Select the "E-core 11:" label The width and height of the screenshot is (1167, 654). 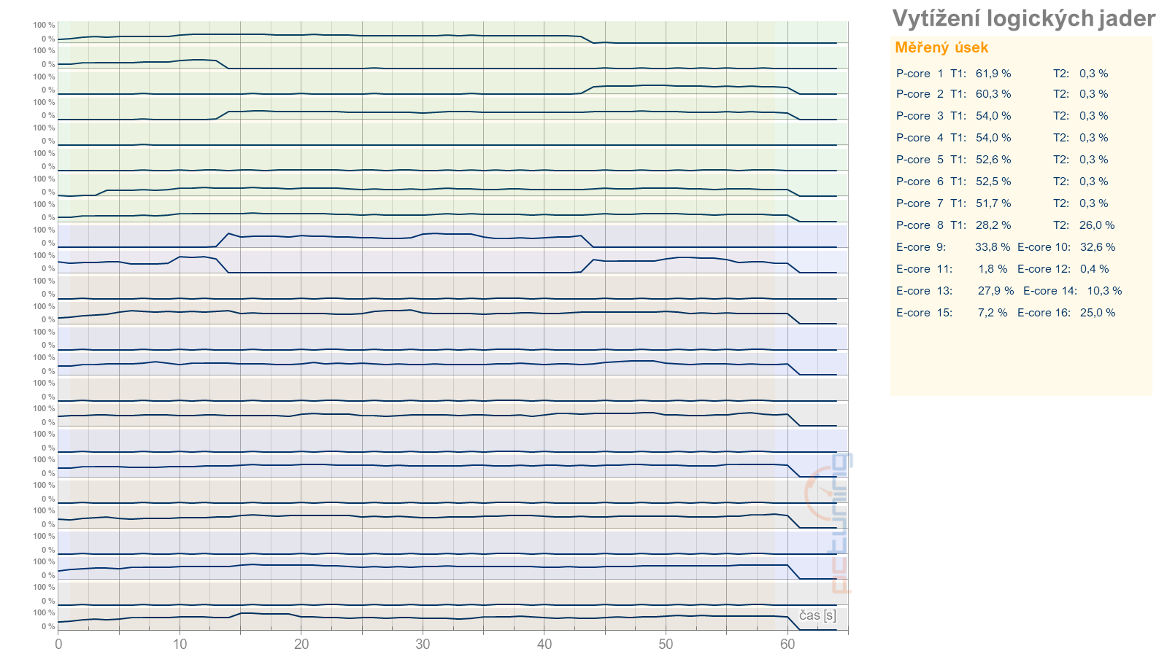coord(924,269)
